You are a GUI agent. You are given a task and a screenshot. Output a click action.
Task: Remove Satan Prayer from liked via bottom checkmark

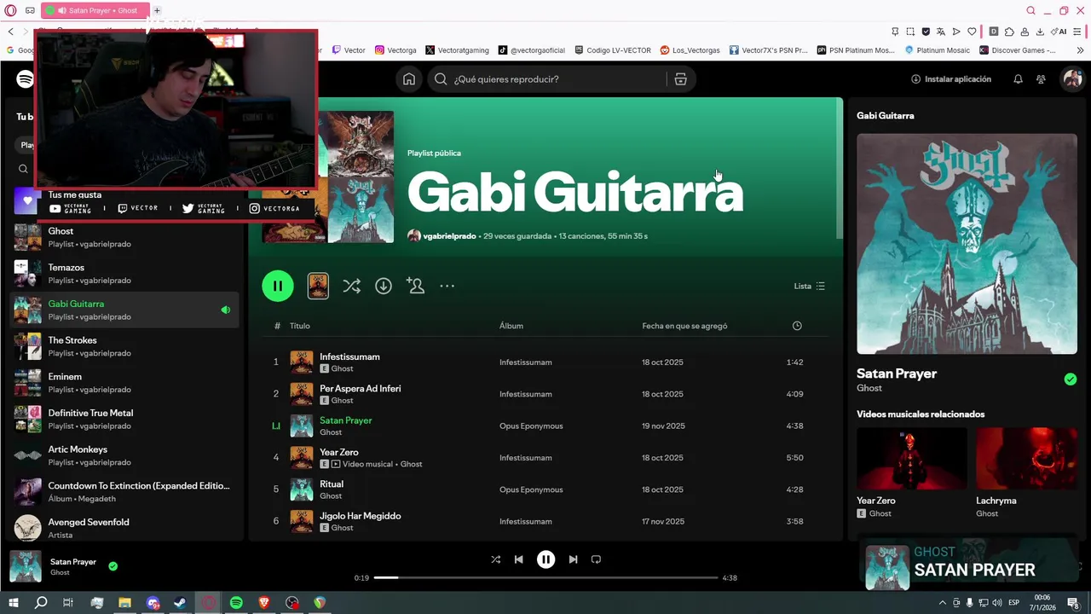click(x=113, y=565)
